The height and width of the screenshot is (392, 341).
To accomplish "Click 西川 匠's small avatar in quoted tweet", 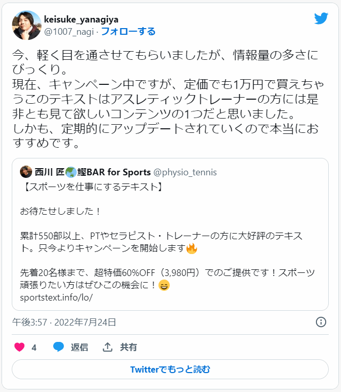I will tap(26, 172).
